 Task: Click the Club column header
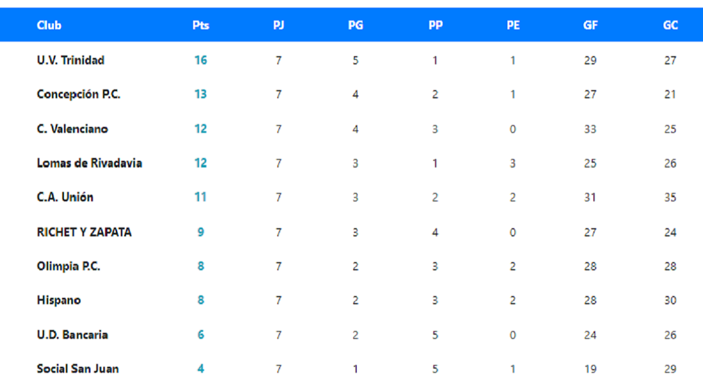pyautogui.click(x=49, y=25)
